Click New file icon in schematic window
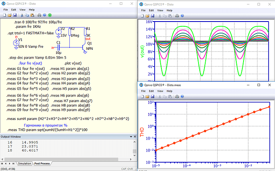 4,15
